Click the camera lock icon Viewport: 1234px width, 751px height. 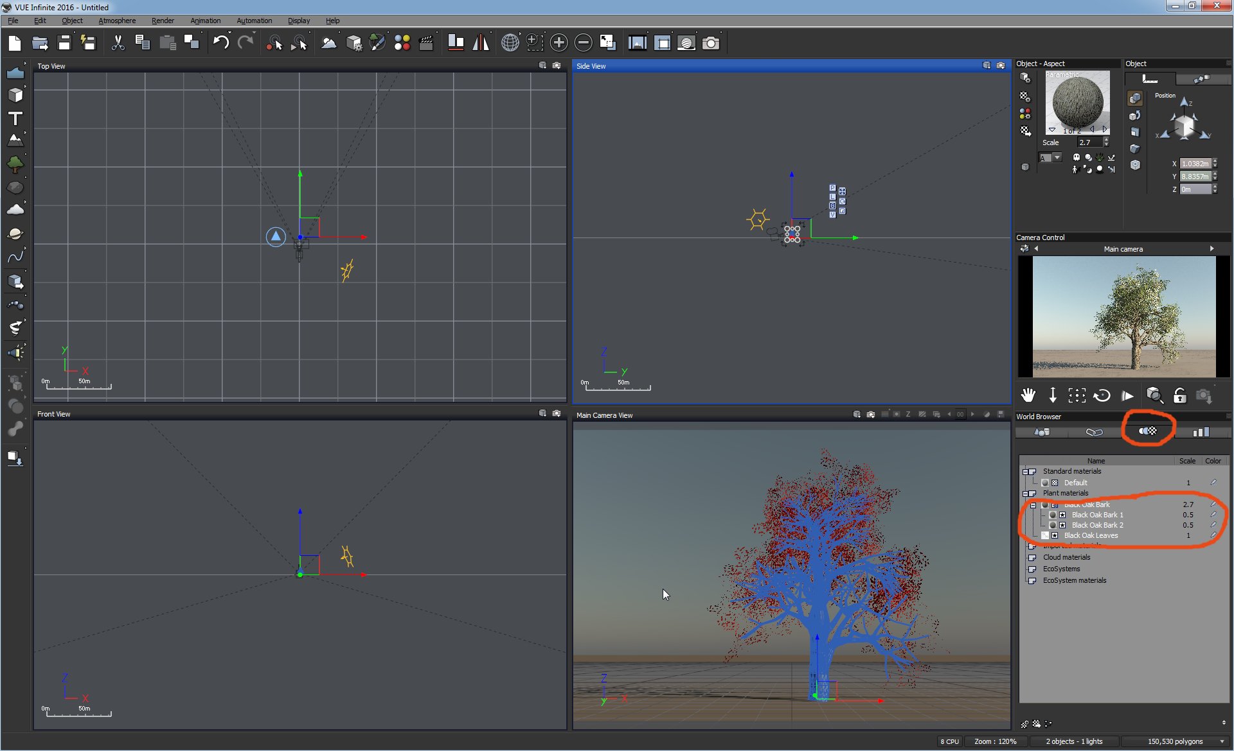click(x=1179, y=395)
